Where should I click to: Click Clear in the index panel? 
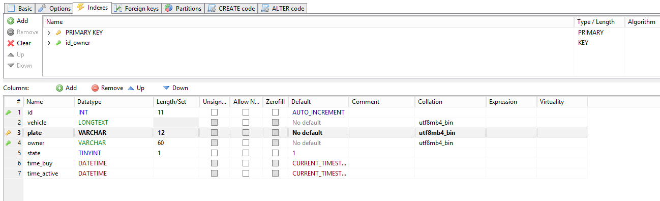point(19,43)
